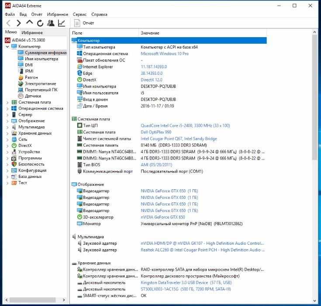Click the Edge icon in the summary list
Screen dimensions: 321x306
(x=79, y=73)
